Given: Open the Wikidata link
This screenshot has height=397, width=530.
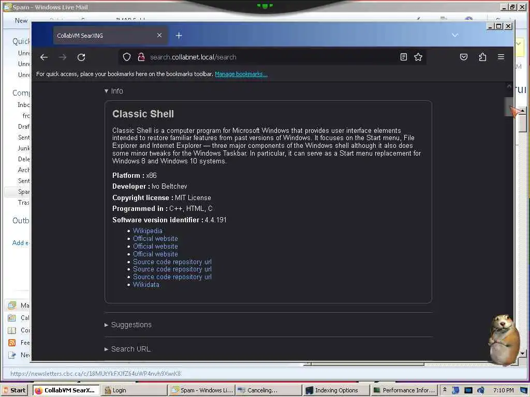Looking at the screenshot, I should tap(146, 285).
